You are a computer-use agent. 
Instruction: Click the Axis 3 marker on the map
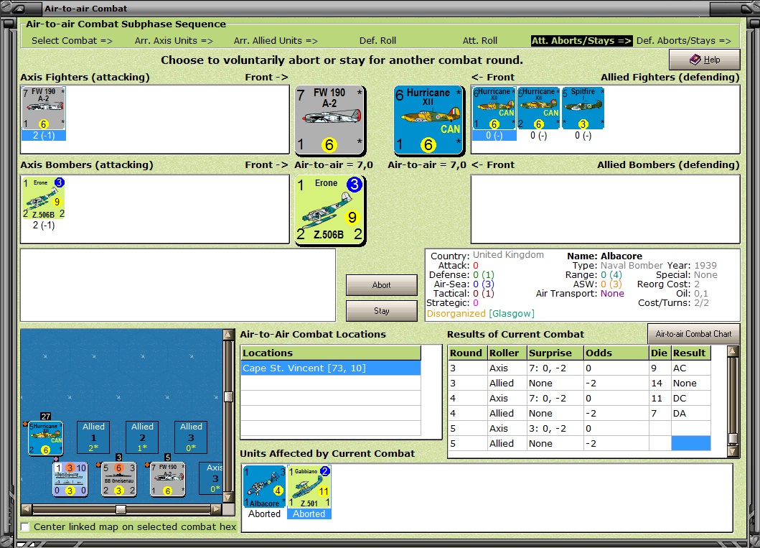[x=211, y=478]
